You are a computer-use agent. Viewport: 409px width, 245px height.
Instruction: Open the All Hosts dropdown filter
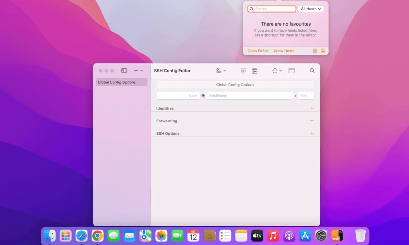[x=311, y=9]
